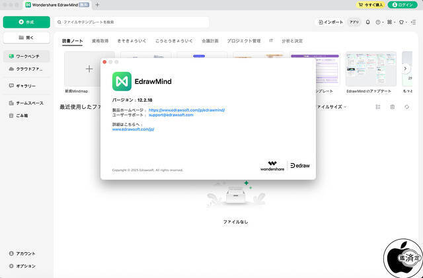Click the notification bell icon
Screen dimensions: 423x278
click(368, 22)
